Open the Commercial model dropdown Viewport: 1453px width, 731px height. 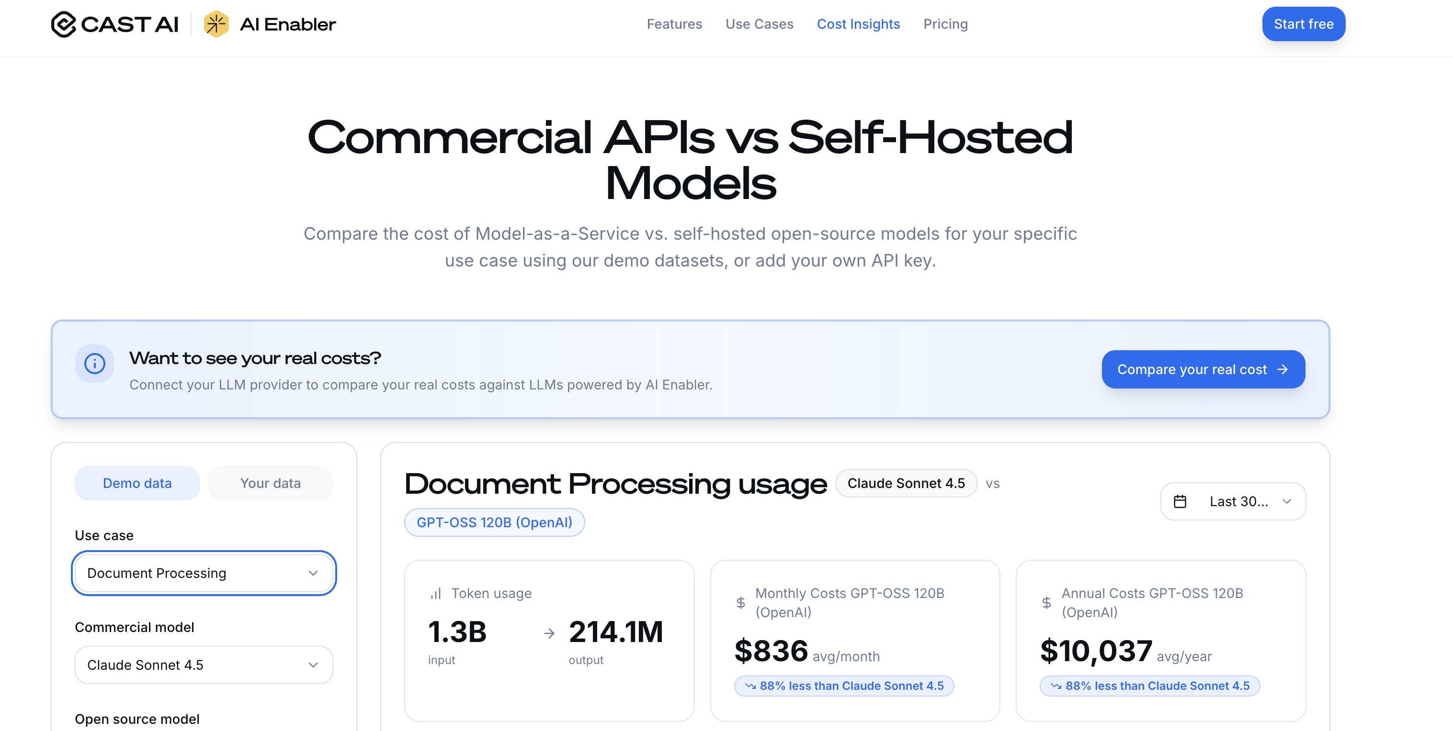(203, 665)
